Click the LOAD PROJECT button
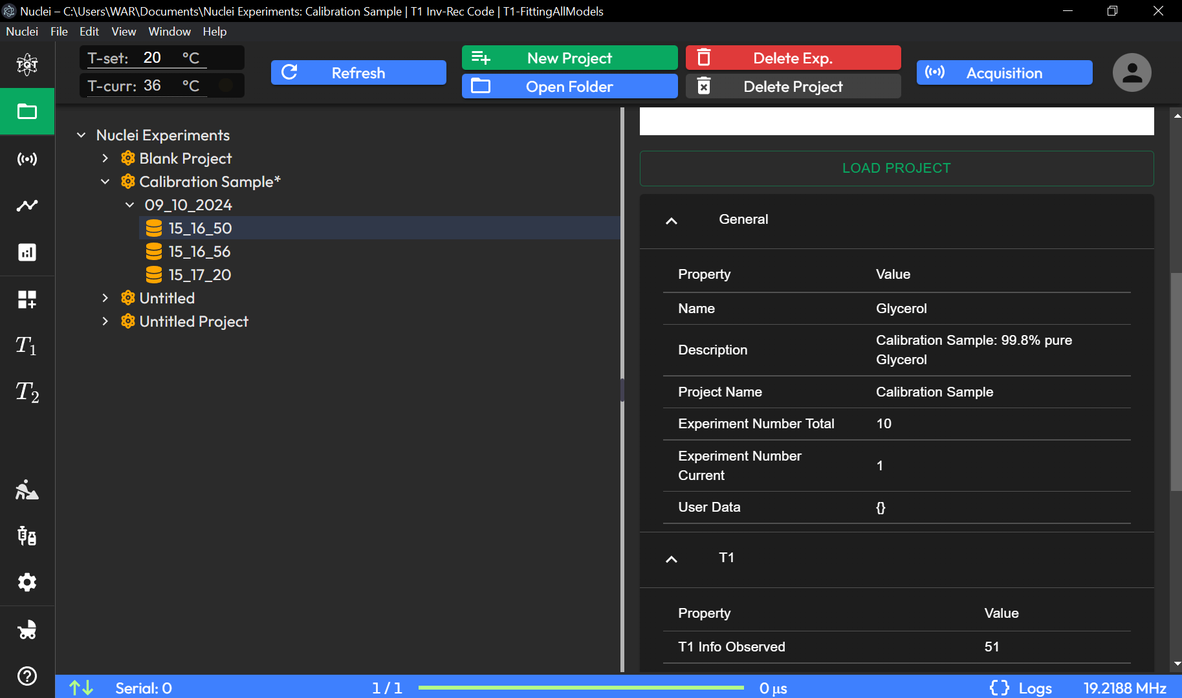The height and width of the screenshot is (698, 1182). [897, 168]
